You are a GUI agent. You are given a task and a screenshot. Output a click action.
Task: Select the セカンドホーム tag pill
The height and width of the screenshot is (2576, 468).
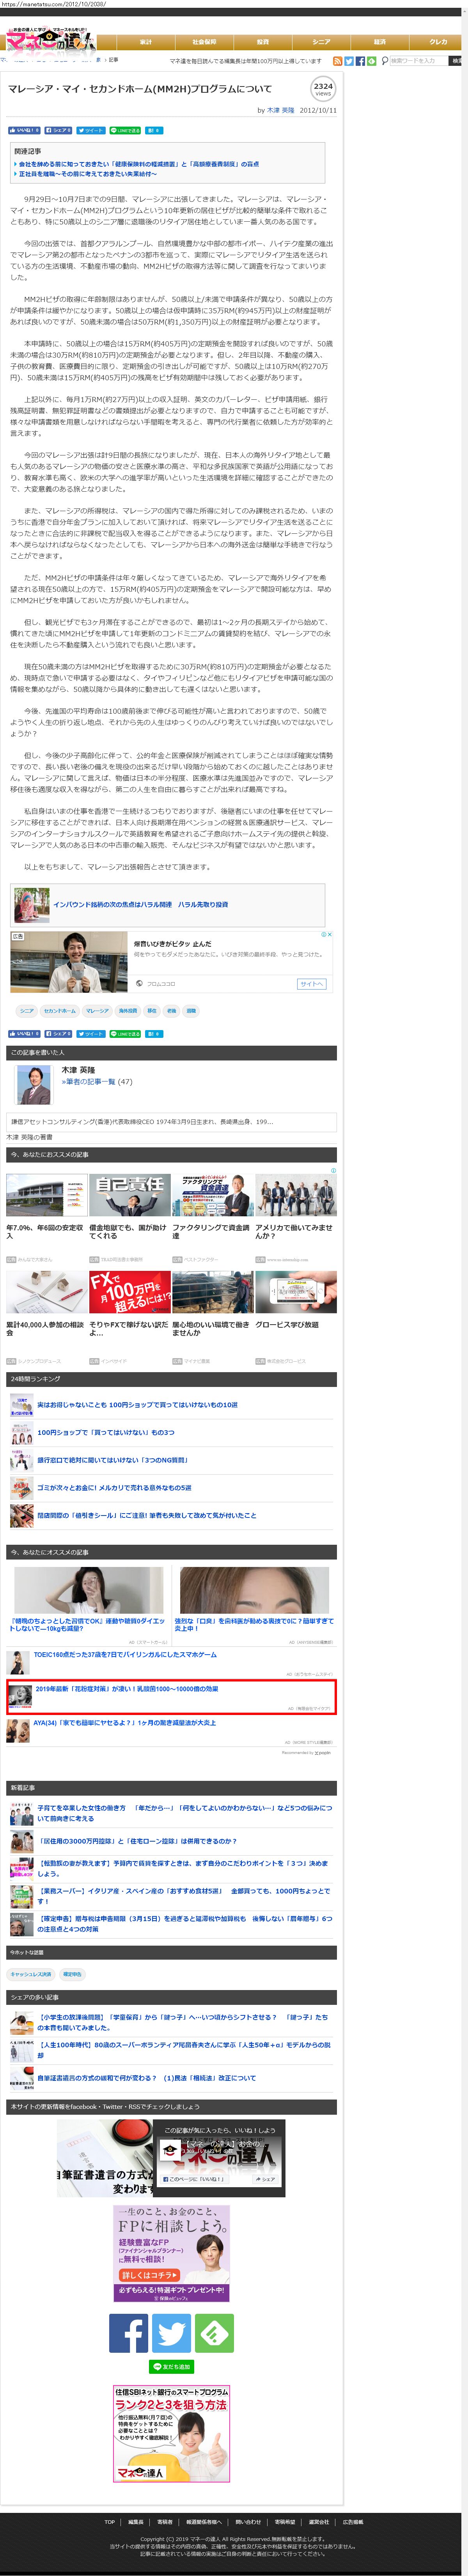60,1011
